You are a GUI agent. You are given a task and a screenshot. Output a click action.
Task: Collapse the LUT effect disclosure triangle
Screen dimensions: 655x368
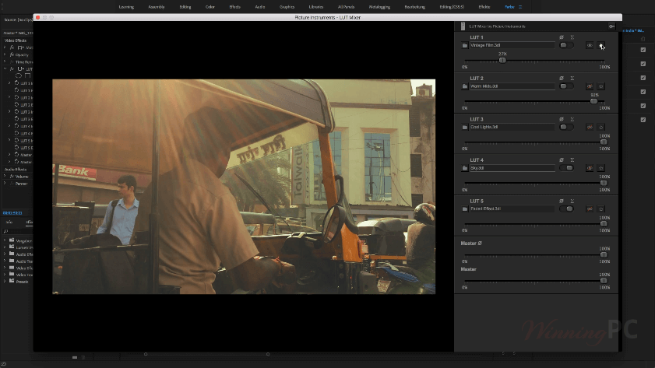pyautogui.click(x=5, y=68)
